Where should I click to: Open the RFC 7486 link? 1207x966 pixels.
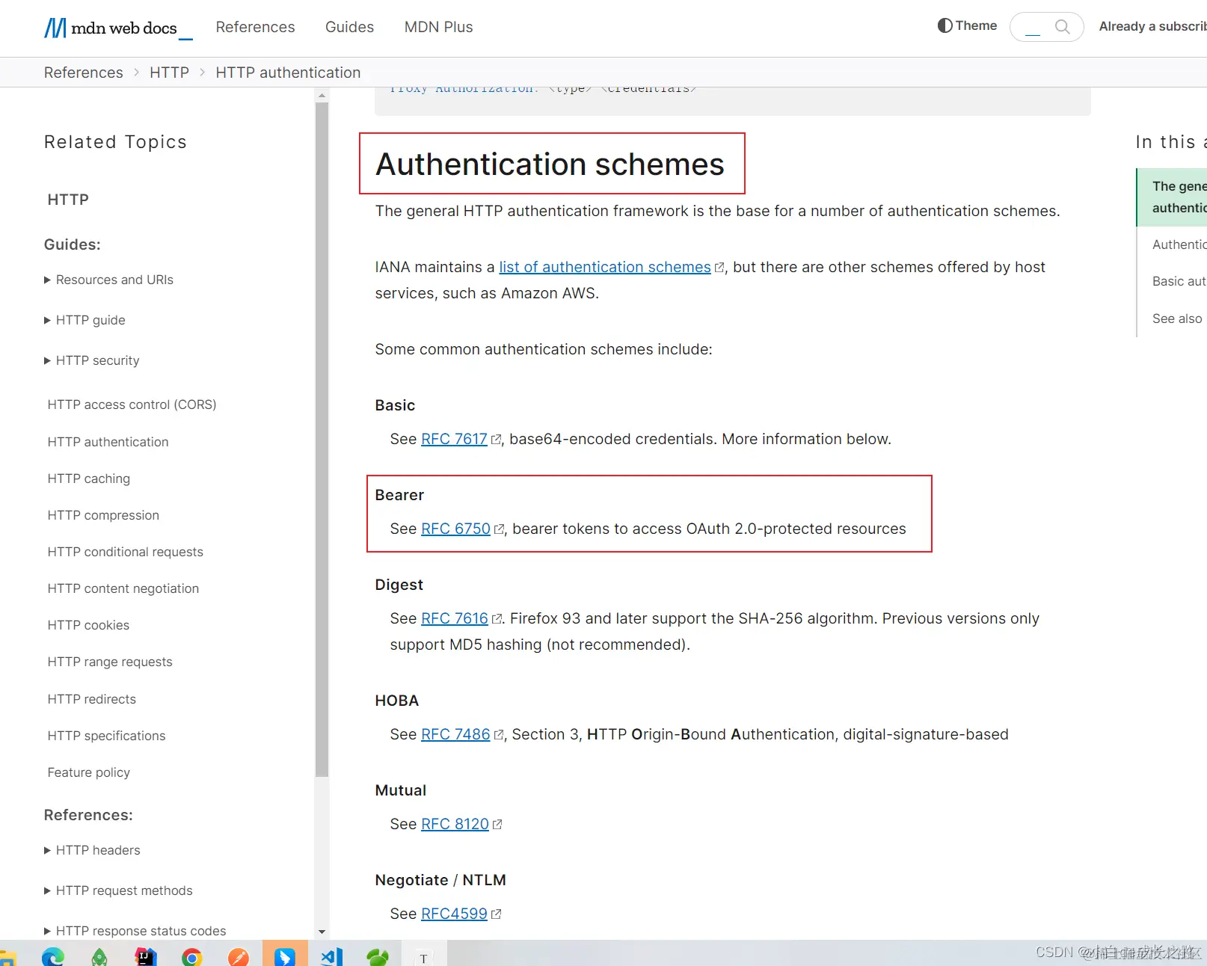(x=455, y=734)
